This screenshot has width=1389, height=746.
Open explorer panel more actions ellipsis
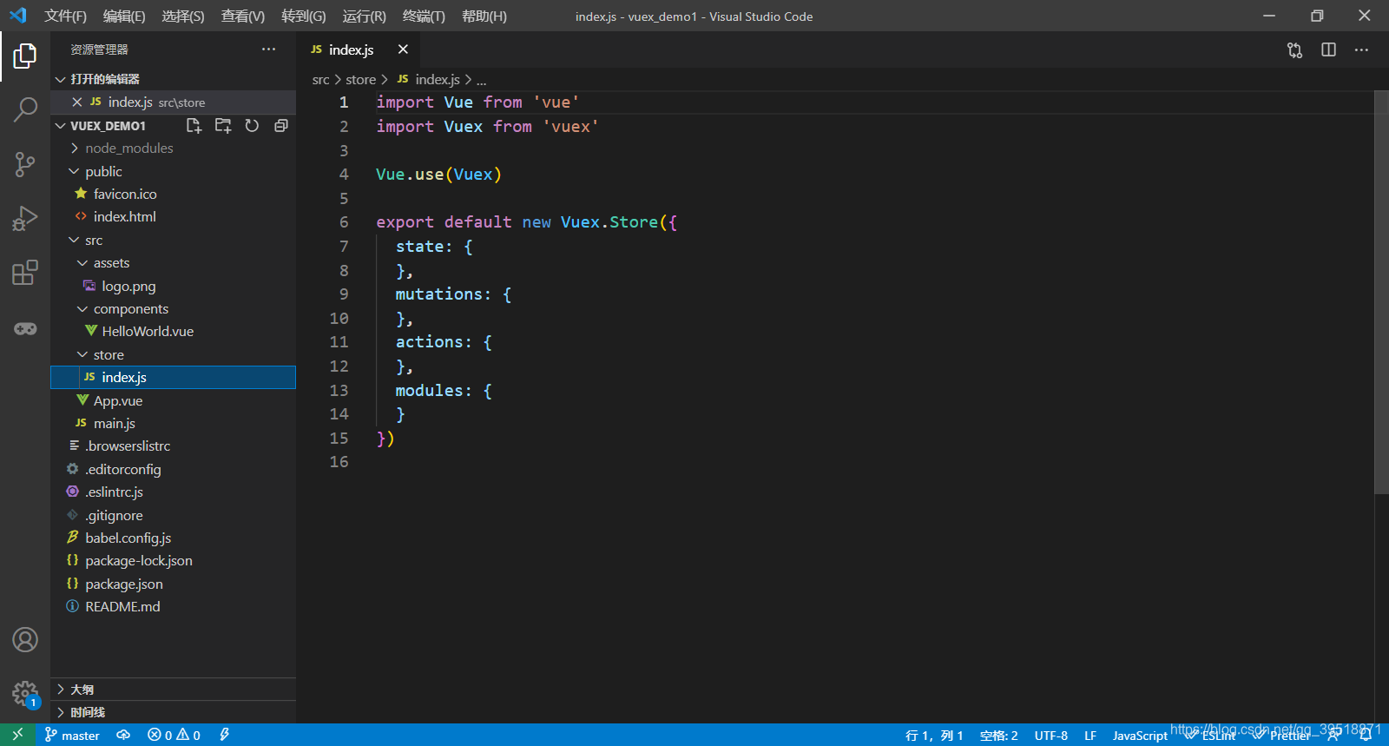tap(268, 50)
